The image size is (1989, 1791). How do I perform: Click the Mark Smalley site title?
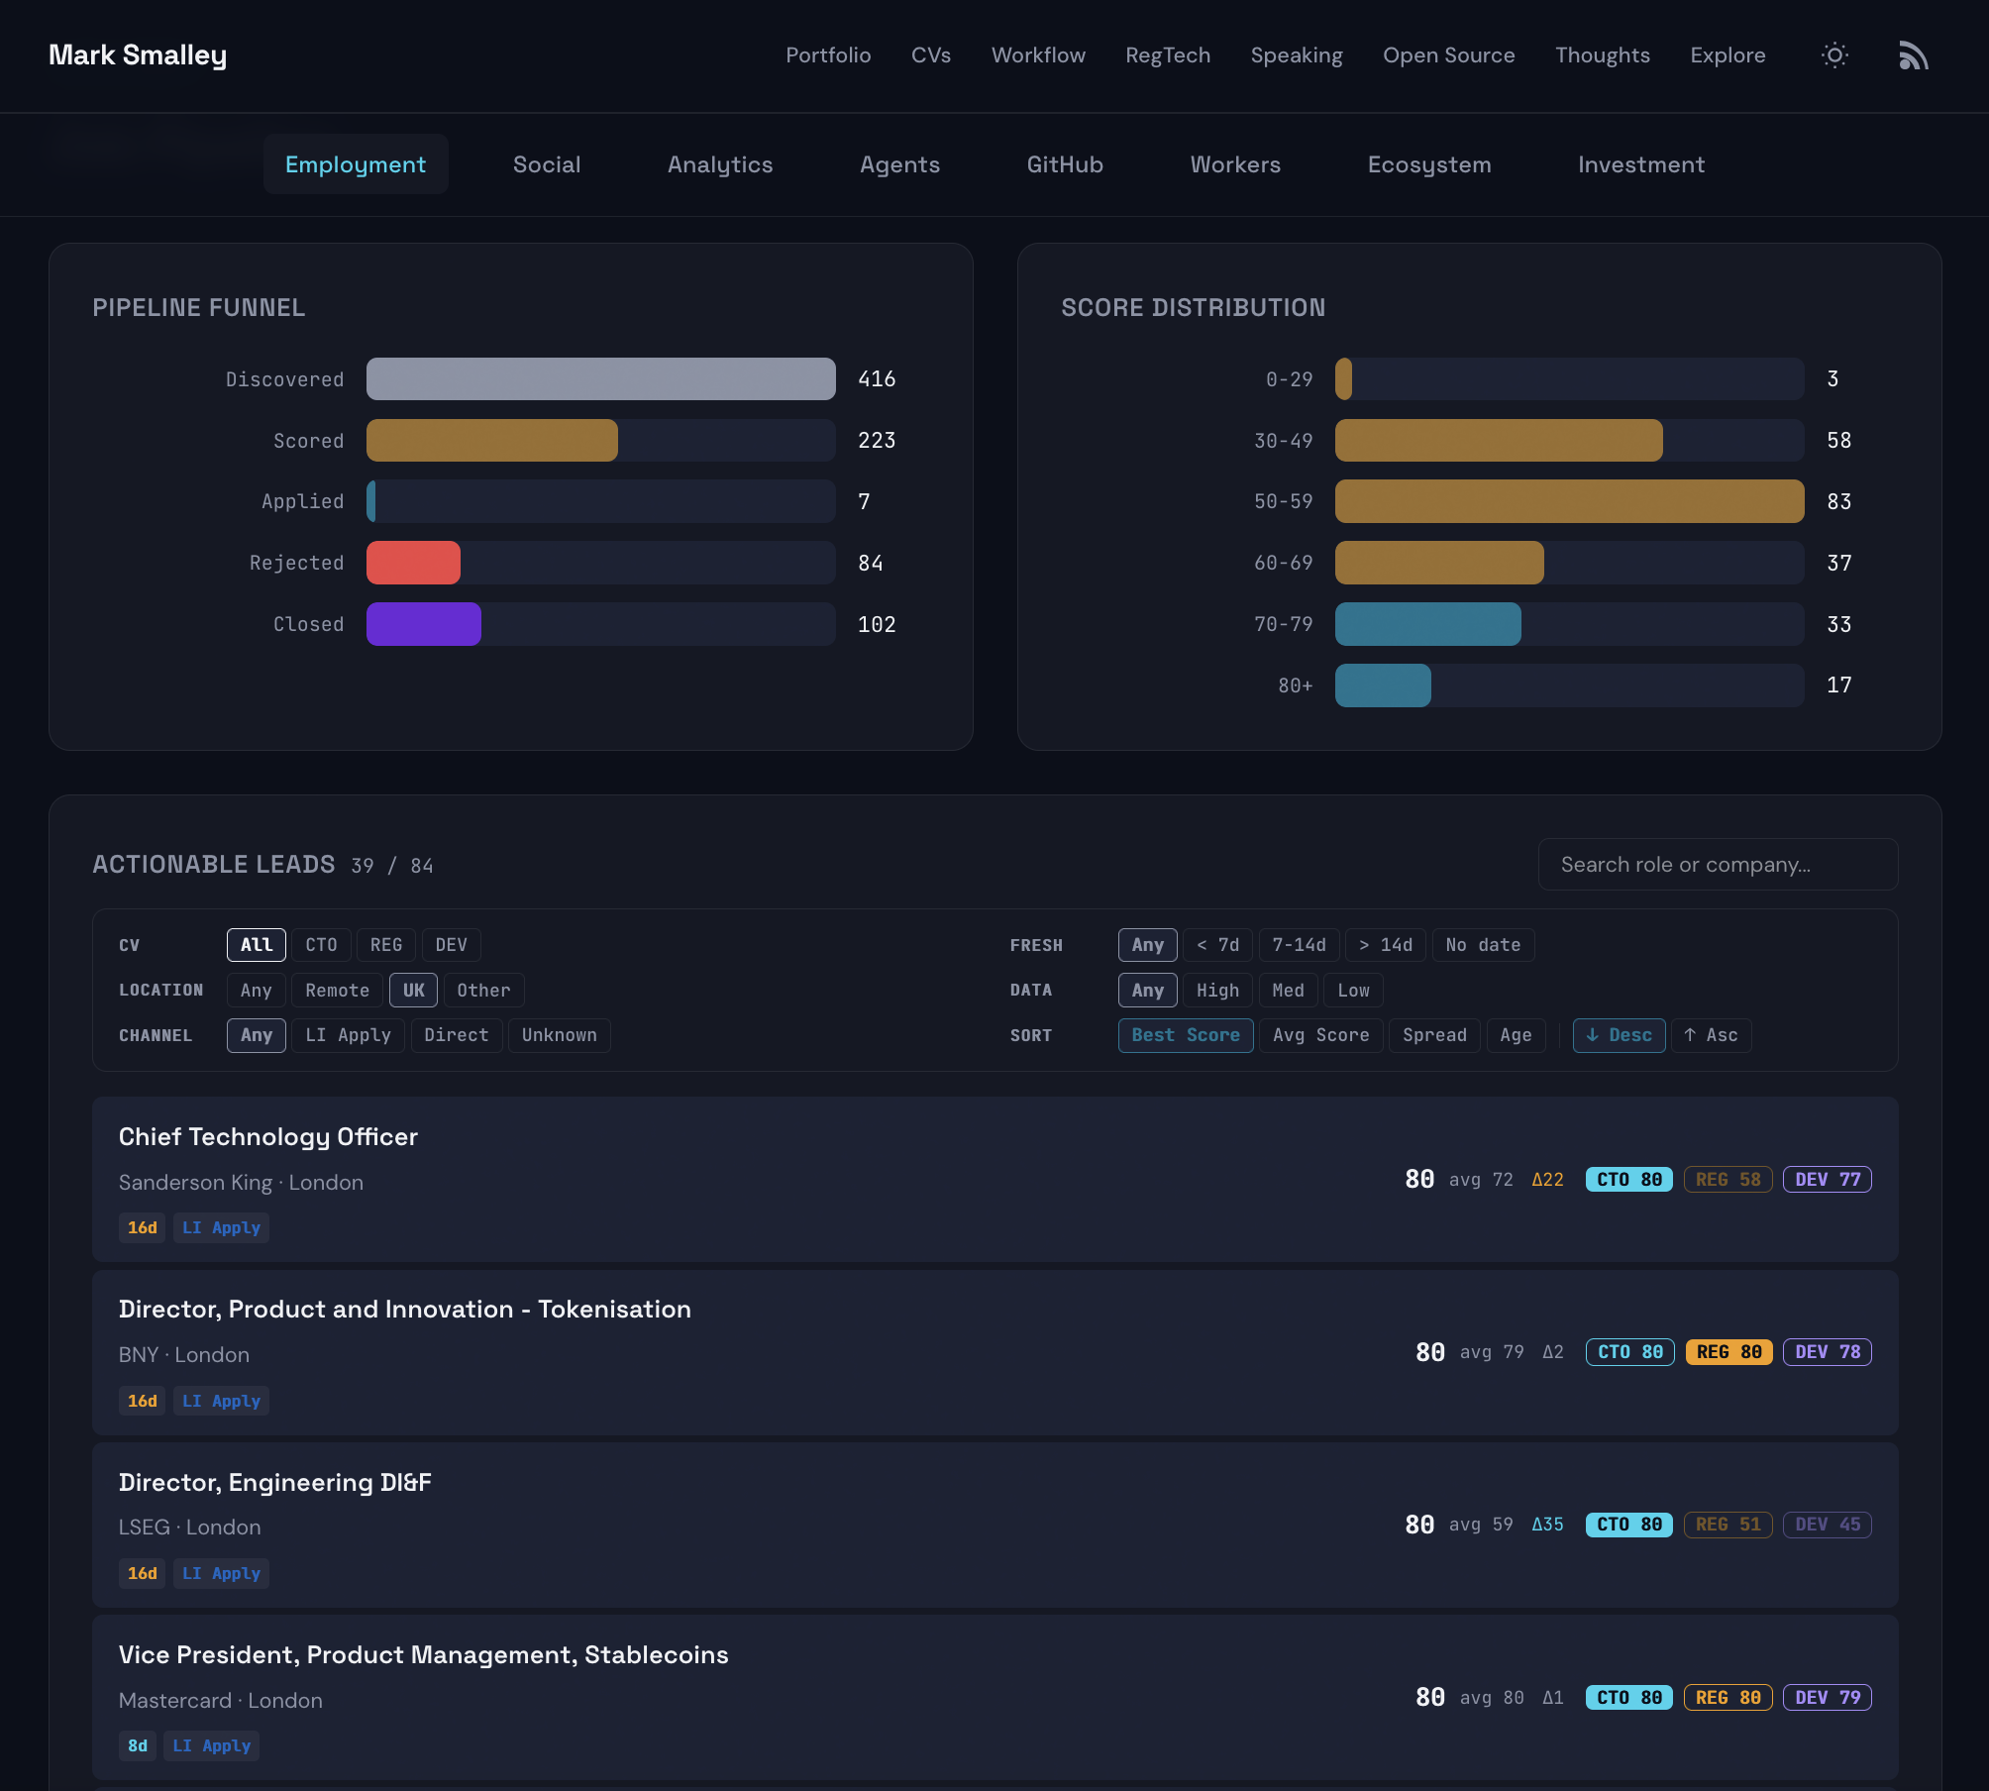(x=138, y=55)
